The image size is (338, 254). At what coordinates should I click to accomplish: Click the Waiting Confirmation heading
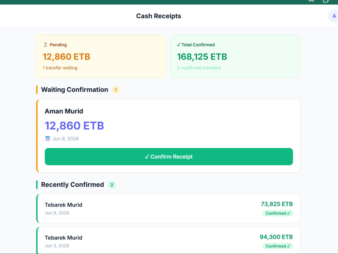[75, 90]
